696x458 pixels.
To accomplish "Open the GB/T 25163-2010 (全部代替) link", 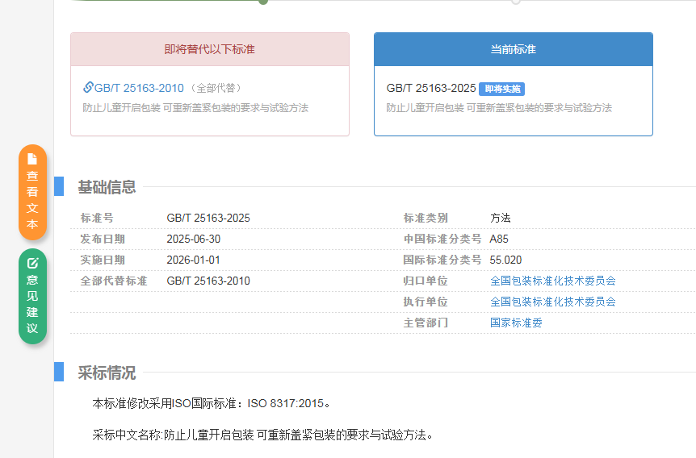I will 139,88.
